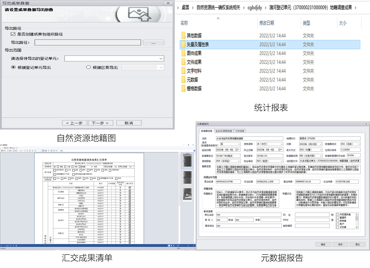Switch to 分发信息 tab
Image resolution: width=370 pixels, height=268 pixels.
(240, 131)
